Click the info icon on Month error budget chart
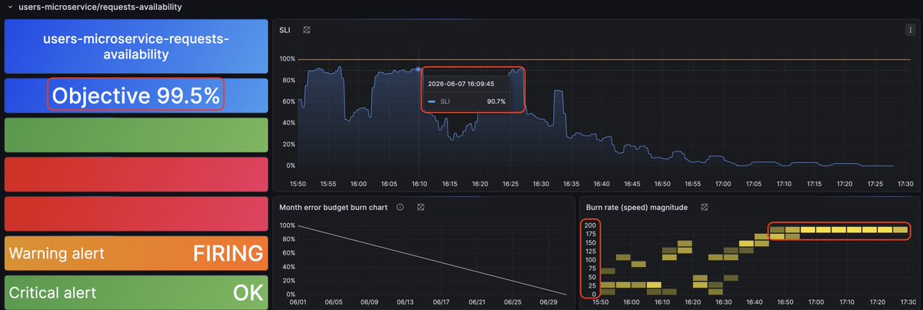The width and height of the screenshot is (923, 310). coord(401,207)
